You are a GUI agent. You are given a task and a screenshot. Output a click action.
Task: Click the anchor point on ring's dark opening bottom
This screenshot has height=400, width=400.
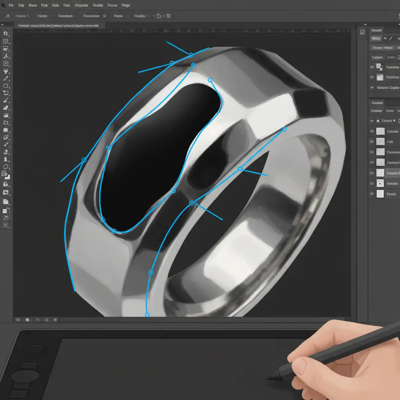point(114,232)
